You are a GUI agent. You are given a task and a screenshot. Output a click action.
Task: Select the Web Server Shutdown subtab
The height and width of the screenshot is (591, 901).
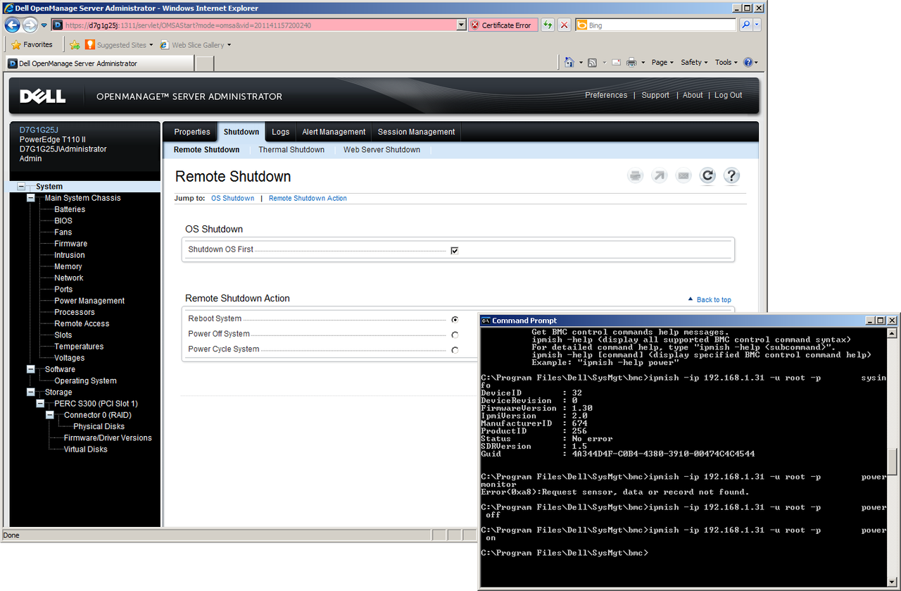382,149
